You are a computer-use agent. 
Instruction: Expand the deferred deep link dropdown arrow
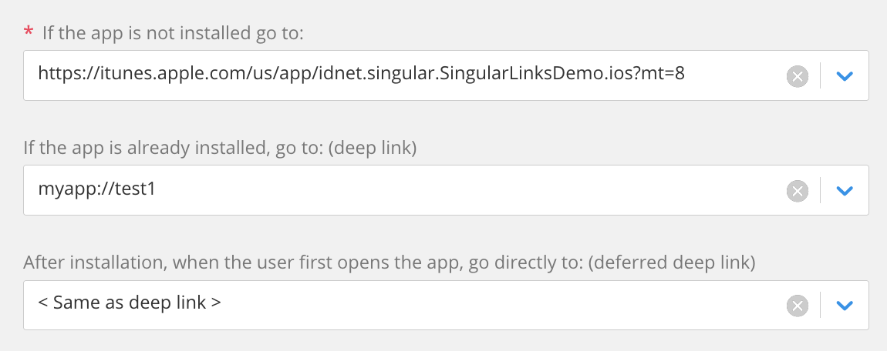(844, 306)
